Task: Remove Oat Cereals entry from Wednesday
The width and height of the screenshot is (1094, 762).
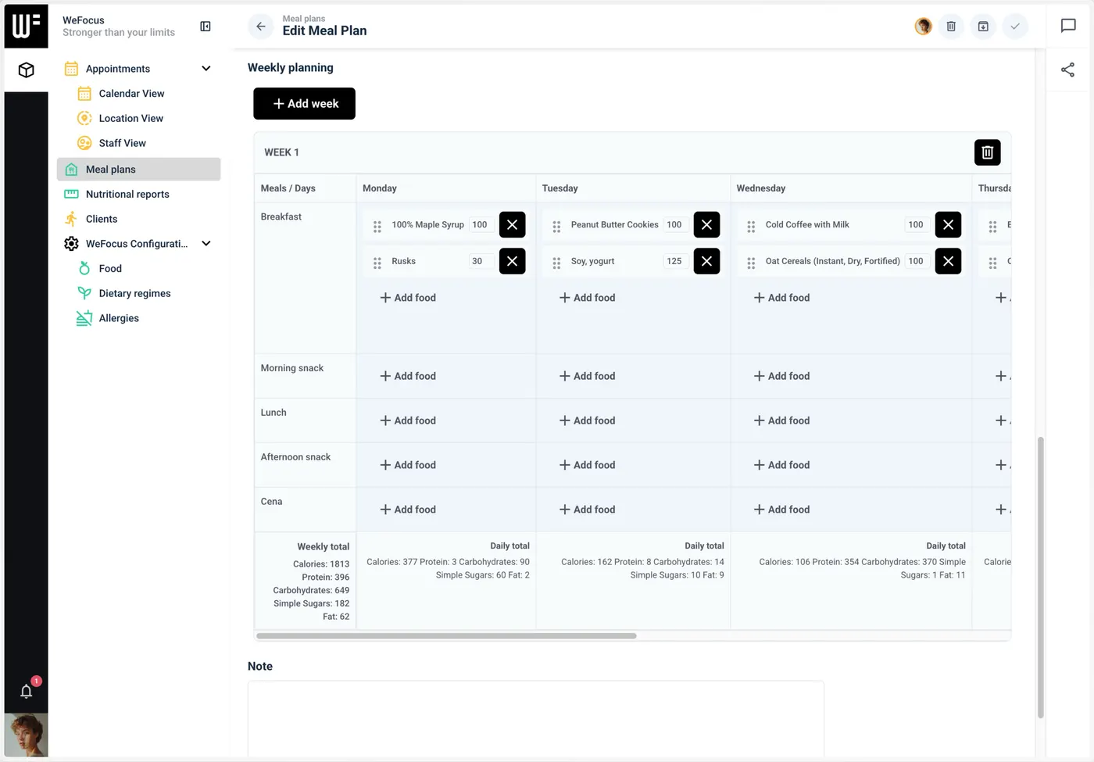Action: click(948, 261)
